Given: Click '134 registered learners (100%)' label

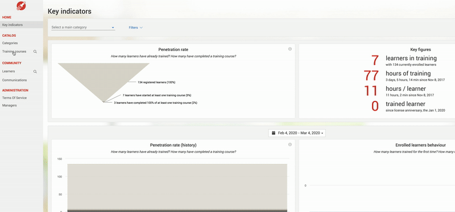Looking at the screenshot, I should click(x=156, y=82).
